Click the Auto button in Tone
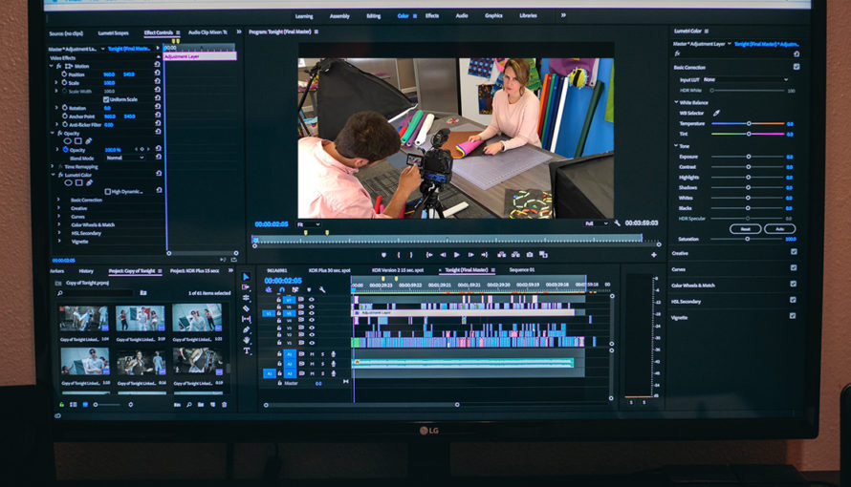Screen dimensions: 851x487 780,228
